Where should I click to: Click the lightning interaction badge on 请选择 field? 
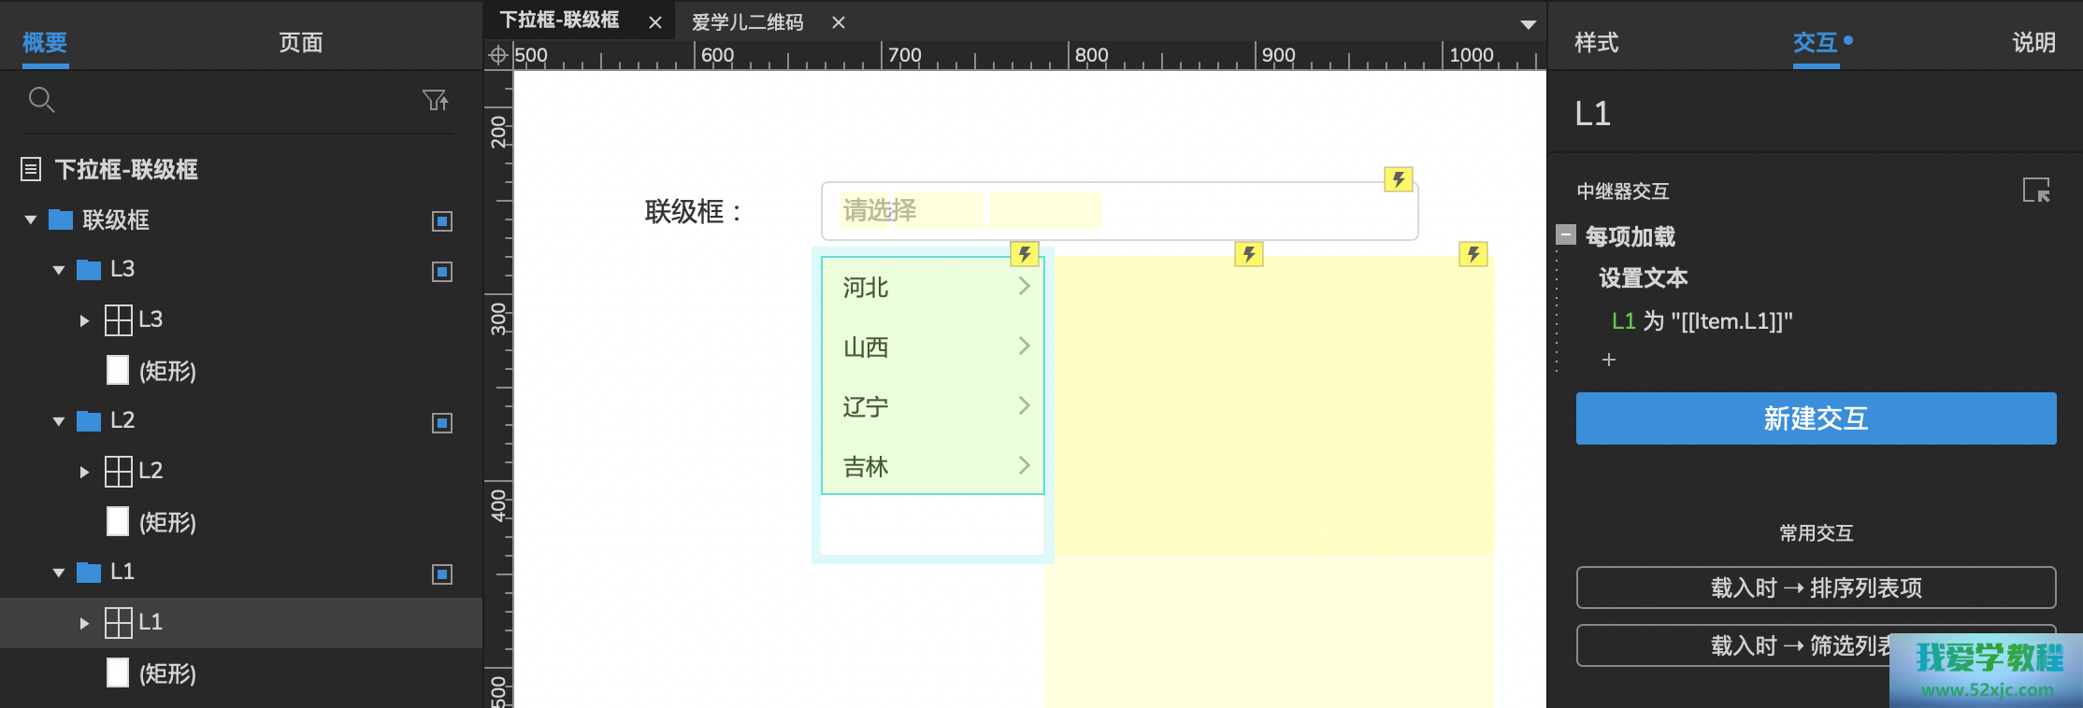pyautogui.click(x=1398, y=179)
